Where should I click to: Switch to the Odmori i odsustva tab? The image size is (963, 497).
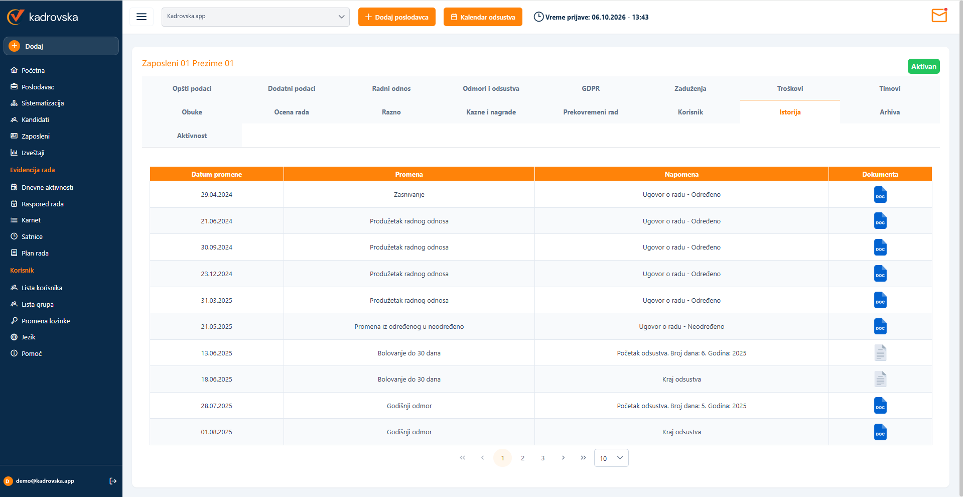click(491, 88)
